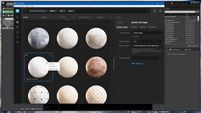201x113 pixels.
Task: Open the Local monitor icon in sidebar
Action: tap(18, 42)
